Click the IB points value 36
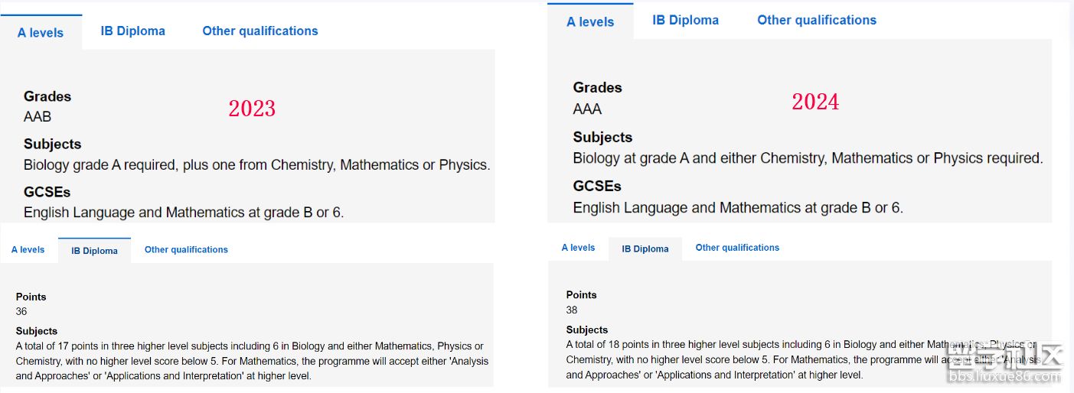The image size is (1074, 393). tap(21, 312)
